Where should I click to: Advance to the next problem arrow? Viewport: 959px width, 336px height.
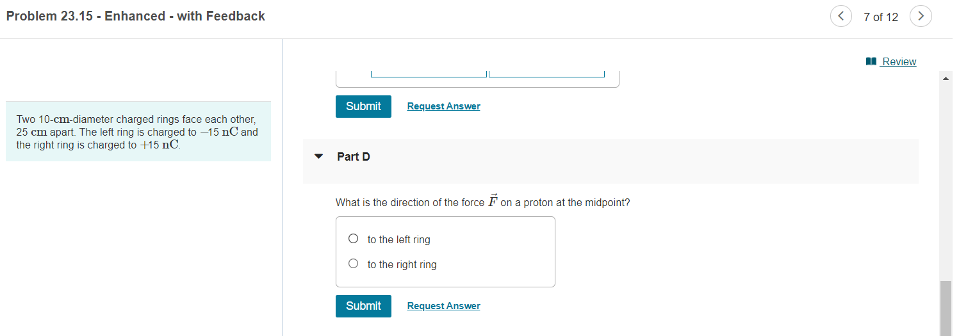(921, 16)
